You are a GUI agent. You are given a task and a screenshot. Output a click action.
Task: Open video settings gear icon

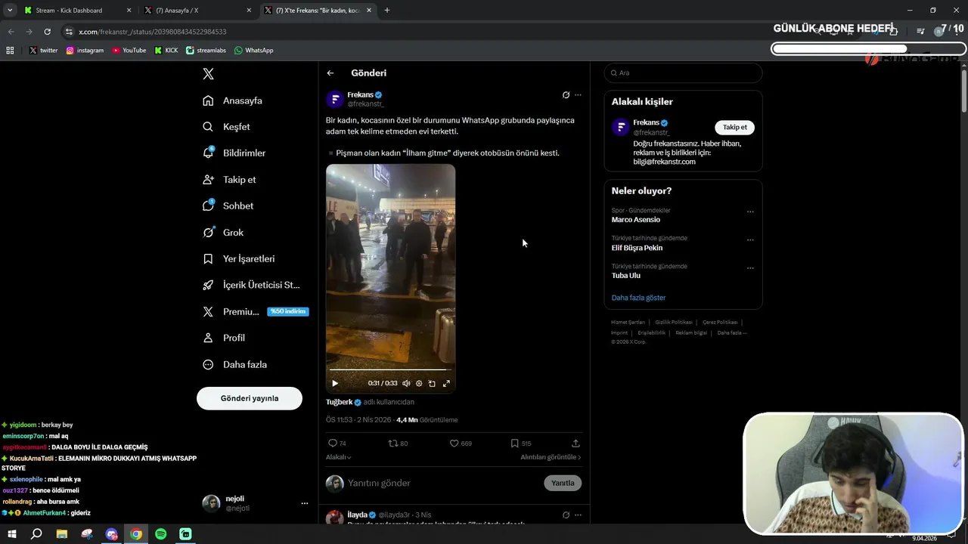pos(419,383)
